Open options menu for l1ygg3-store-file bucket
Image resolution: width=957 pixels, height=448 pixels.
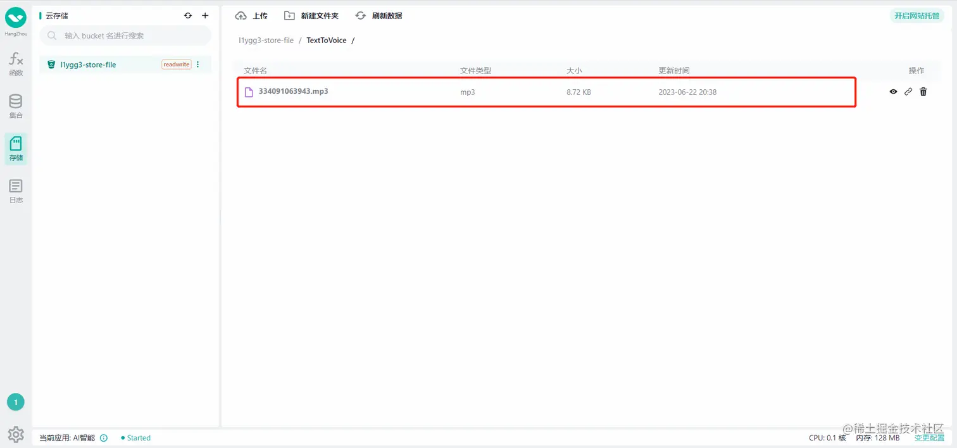[x=198, y=65]
